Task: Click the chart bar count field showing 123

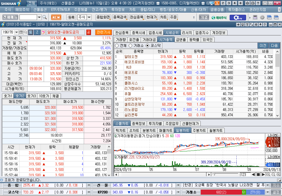Action: pyautogui.click(x=246, y=174)
